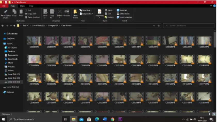Viewport: 217px width, 122px height.
Task: Switch to the View ribbon tab
Action: [x=31, y=6]
